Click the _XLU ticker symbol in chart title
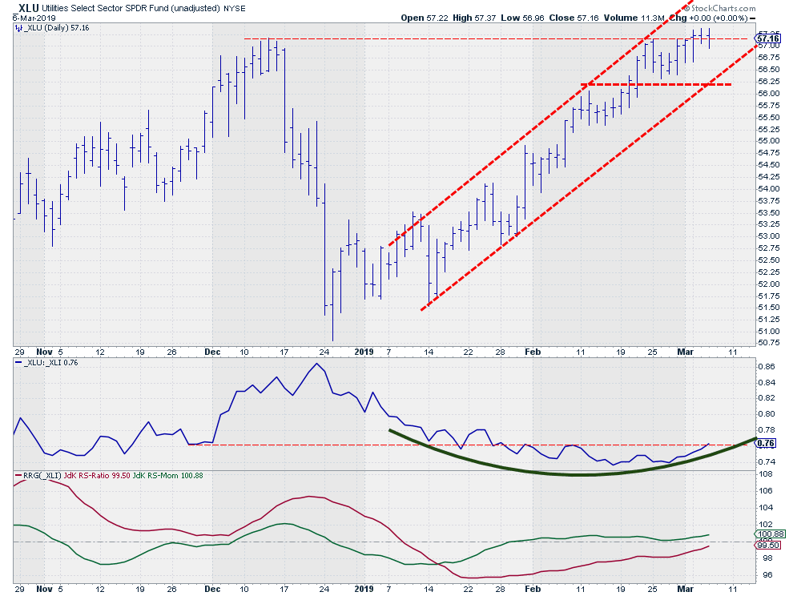 pyautogui.click(x=26, y=7)
